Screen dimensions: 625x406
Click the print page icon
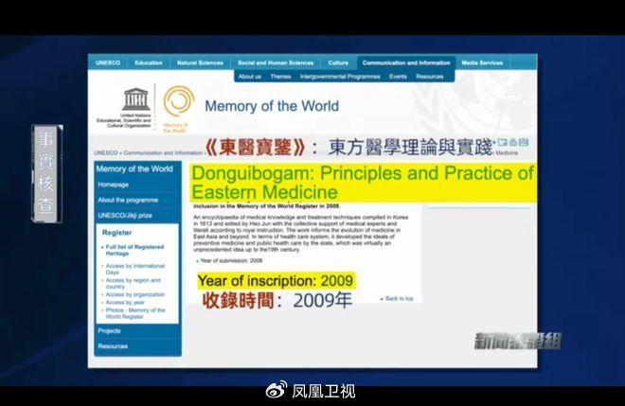[513, 142]
